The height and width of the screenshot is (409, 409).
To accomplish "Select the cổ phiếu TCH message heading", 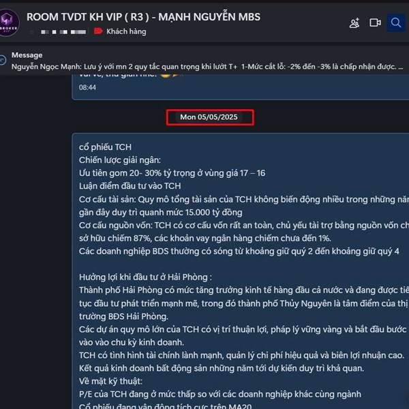I will [105, 147].
